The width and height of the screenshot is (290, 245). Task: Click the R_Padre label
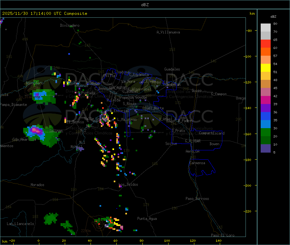click(185, 121)
